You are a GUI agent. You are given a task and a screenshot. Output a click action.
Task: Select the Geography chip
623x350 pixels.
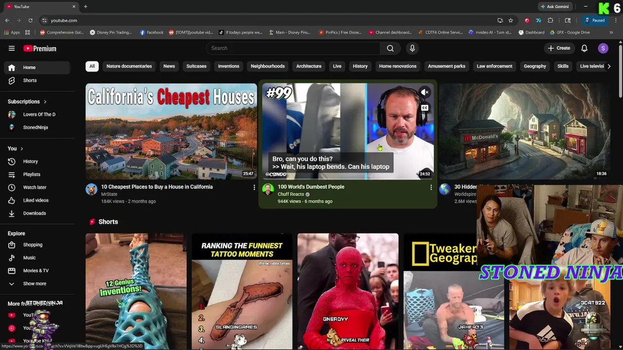535,66
